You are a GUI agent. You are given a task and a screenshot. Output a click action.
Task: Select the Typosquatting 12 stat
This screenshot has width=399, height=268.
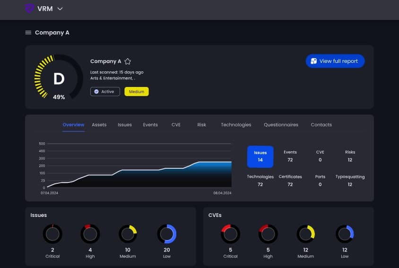350,181
